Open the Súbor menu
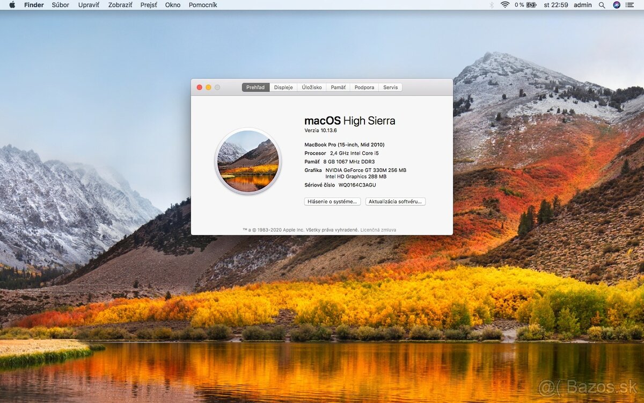The image size is (644, 403). (x=60, y=5)
